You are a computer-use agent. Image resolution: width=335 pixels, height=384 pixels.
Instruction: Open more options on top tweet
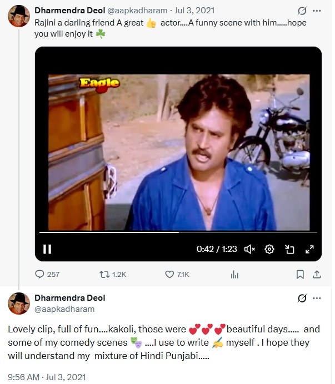tap(317, 11)
